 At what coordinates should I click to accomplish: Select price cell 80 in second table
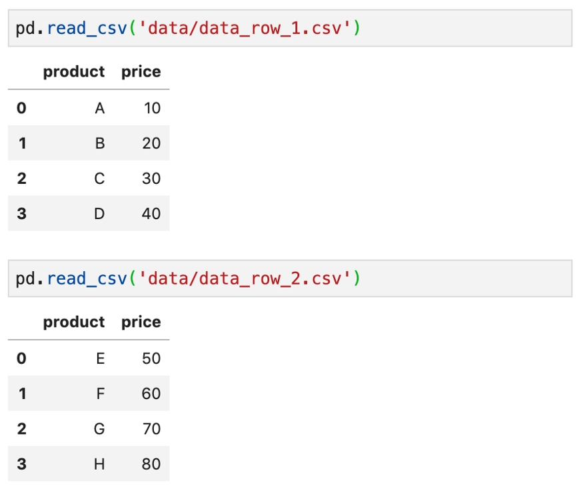[x=151, y=464]
